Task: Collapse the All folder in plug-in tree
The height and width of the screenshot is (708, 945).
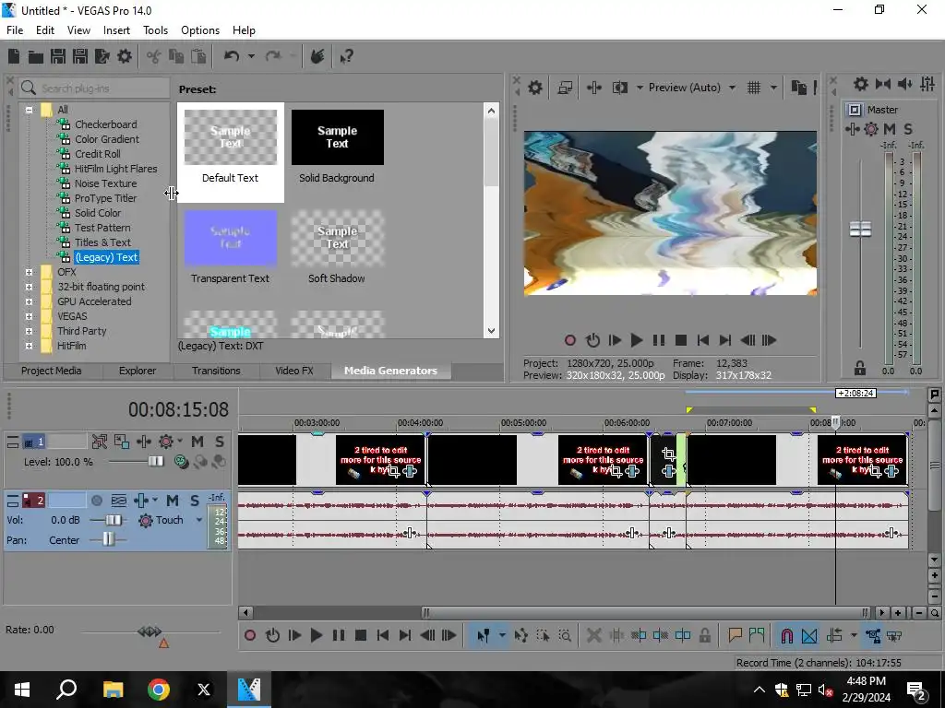Action: (x=29, y=111)
